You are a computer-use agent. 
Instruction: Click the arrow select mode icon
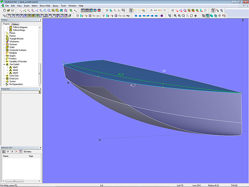pyautogui.click(x=131, y=11)
